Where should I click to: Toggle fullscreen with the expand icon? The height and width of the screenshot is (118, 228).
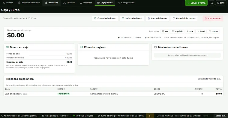tap(212, 3)
